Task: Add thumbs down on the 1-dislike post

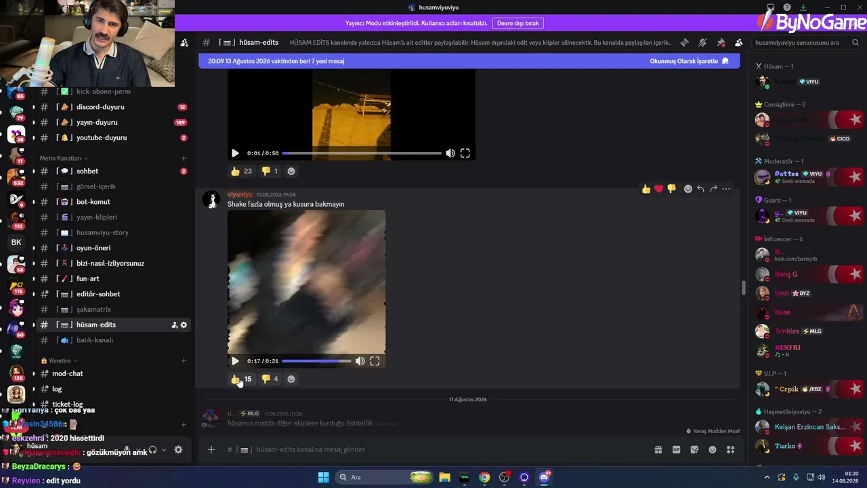Action: pyautogui.click(x=270, y=171)
